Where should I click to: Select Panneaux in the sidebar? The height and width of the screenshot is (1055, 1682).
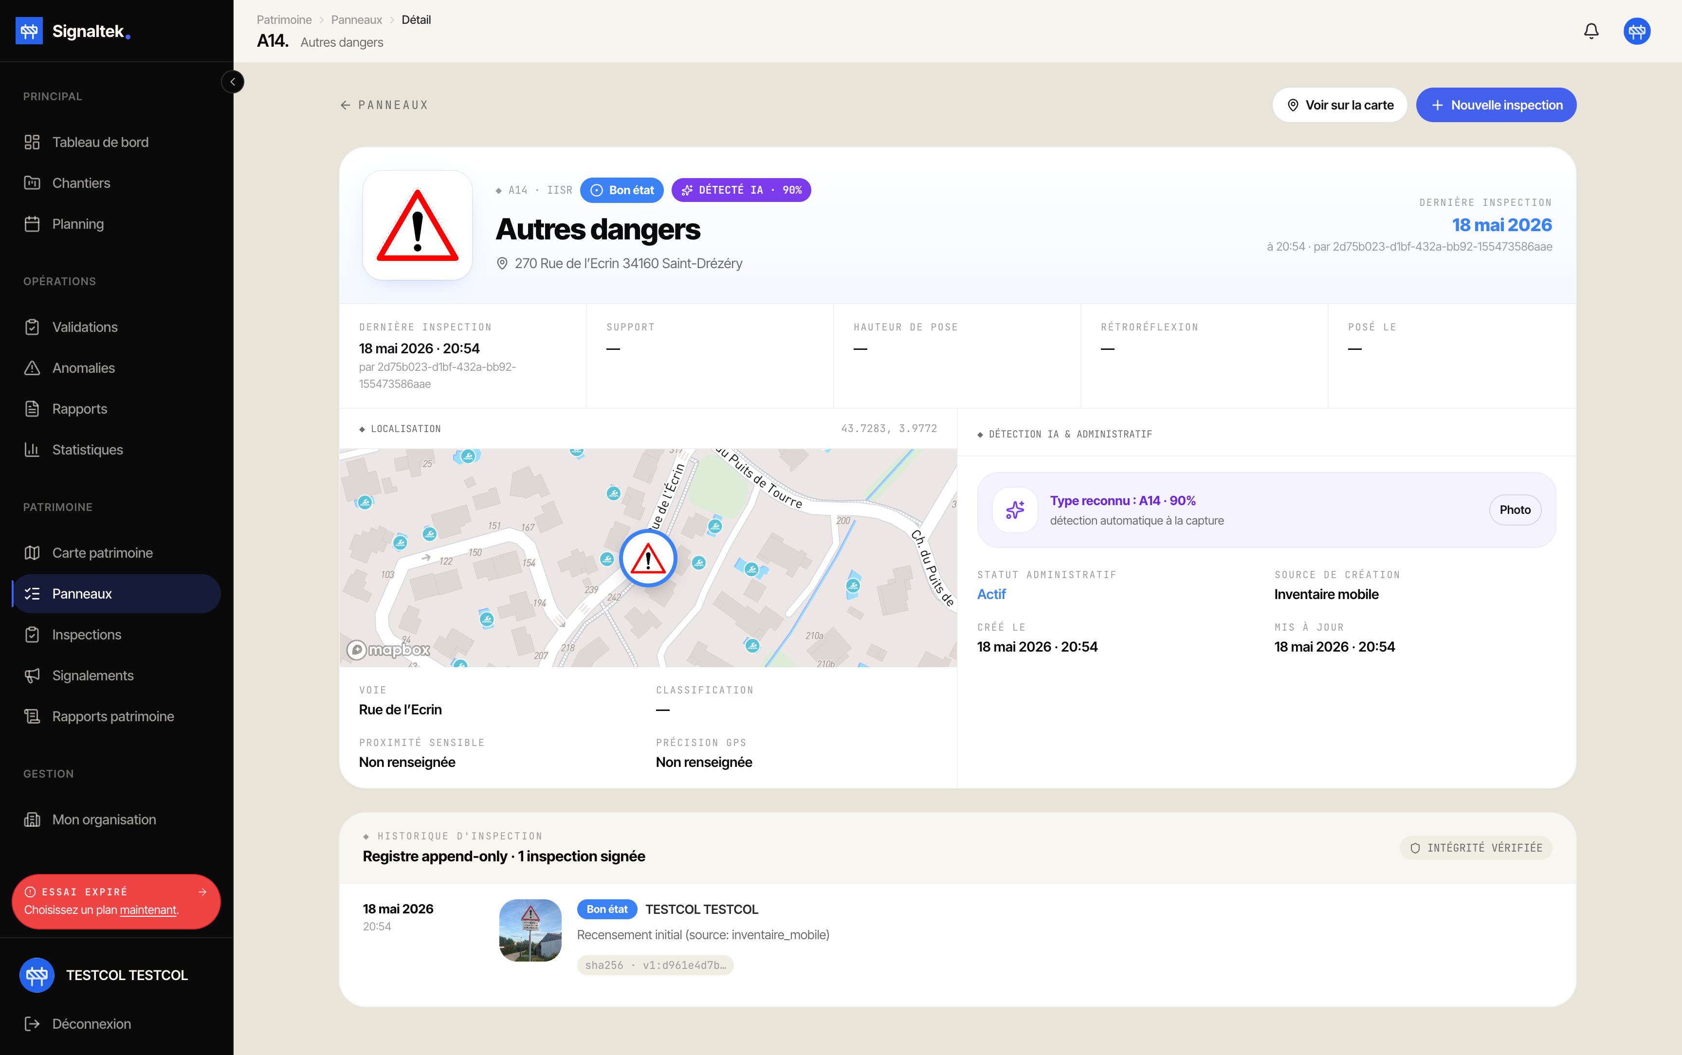tap(116, 594)
